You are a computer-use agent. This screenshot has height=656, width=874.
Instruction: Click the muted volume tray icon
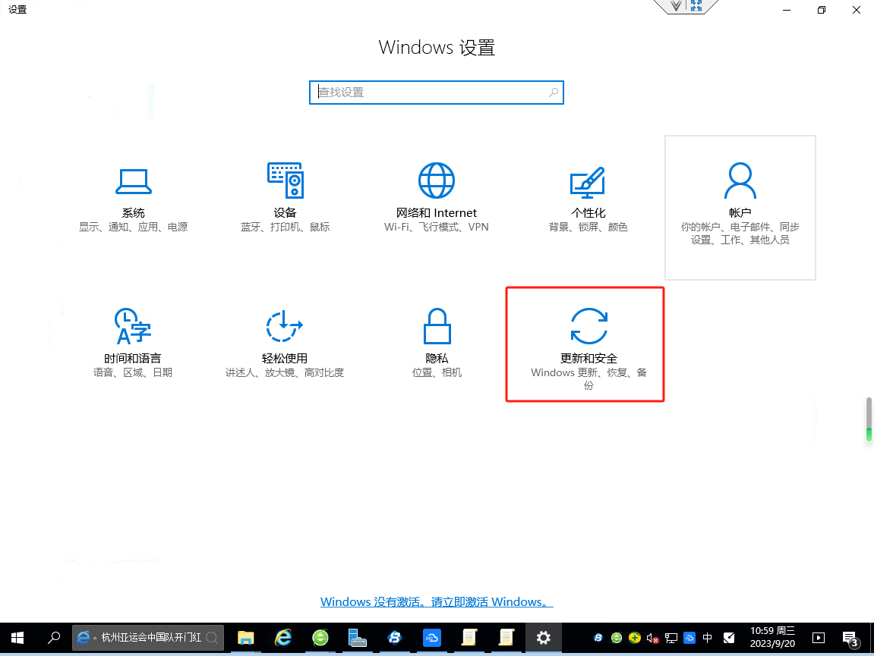pyautogui.click(x=653, y=639)
